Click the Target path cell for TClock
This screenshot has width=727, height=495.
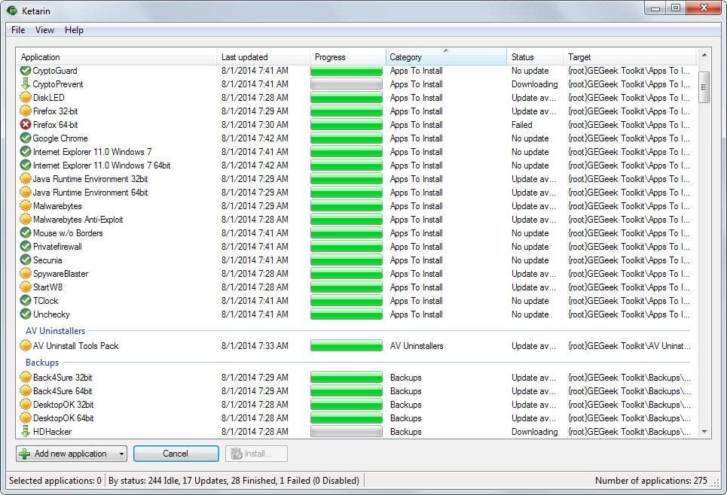(x=629, y=300)
